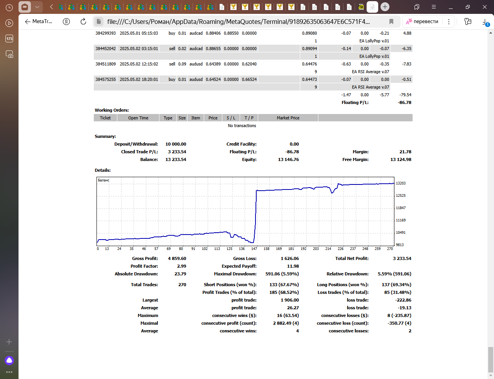Open the sidebar video play icon
Image resolution: width=494 pixels, height=379 pixels.
click(x=9, y=23)
